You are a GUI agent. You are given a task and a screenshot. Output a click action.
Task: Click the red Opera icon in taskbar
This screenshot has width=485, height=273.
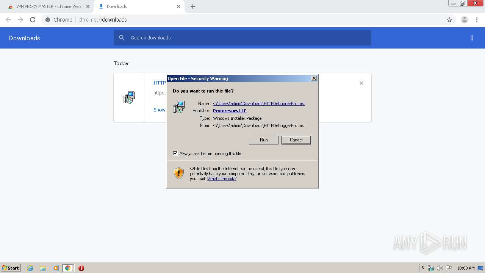click(81, 268)
